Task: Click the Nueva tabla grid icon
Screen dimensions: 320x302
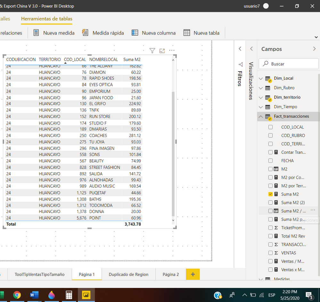Action: (x=187, y=33)
